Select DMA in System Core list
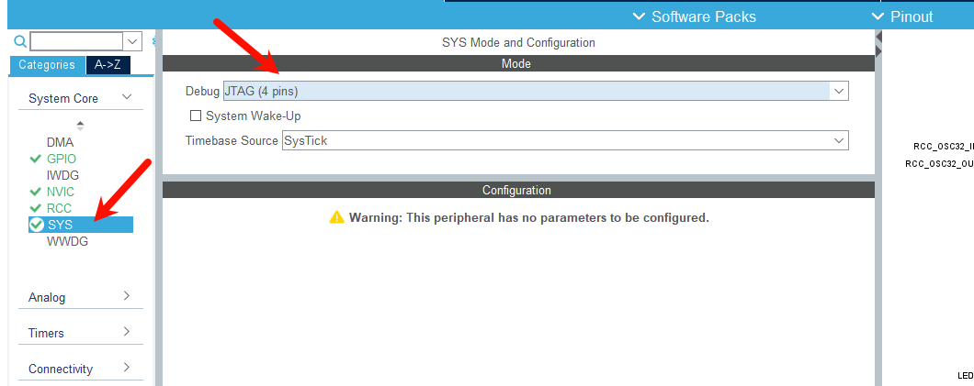Viewport: 974px width, 386px height. click(x=61, y=142)
